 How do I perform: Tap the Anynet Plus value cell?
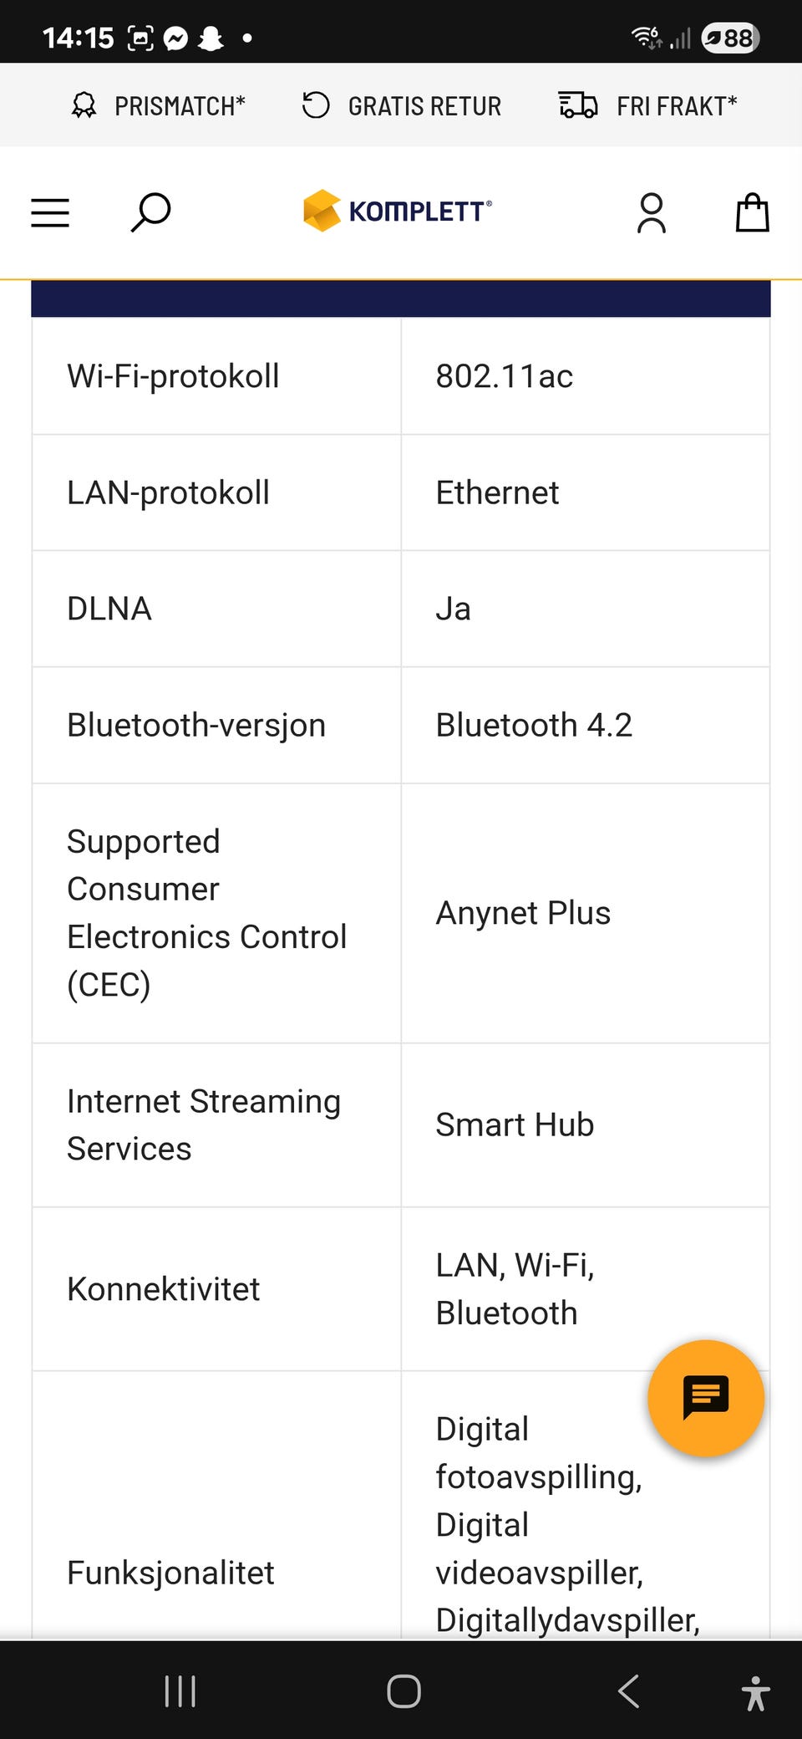pos(585,913)
